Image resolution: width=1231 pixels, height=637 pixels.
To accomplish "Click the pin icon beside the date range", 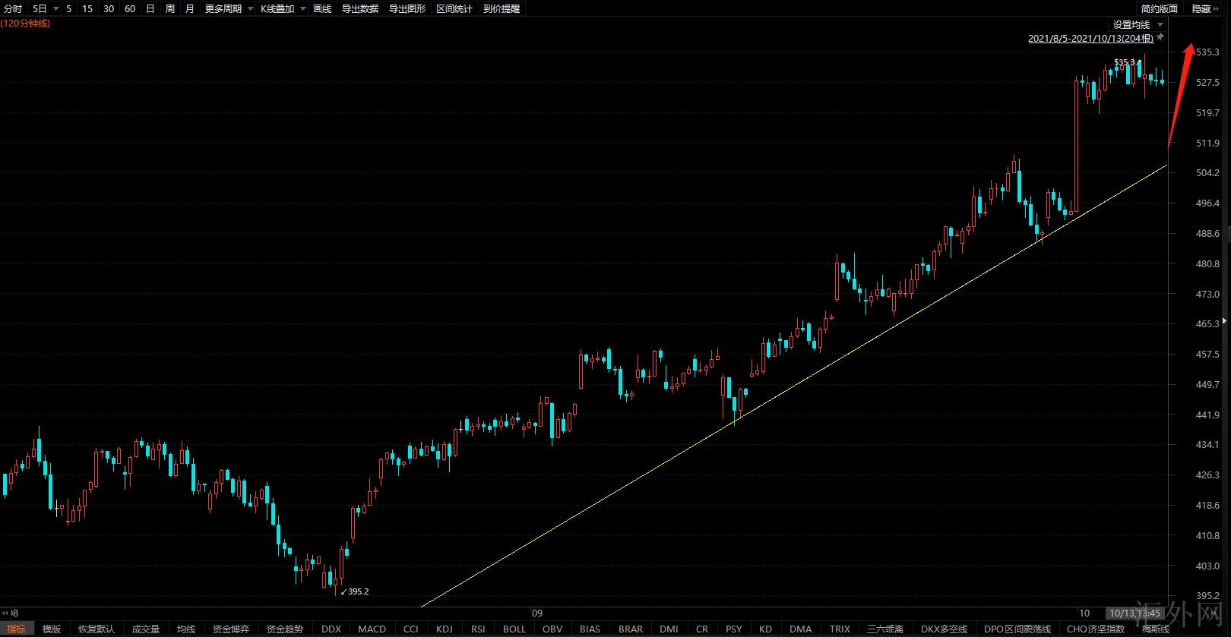I will point(1160,37).
